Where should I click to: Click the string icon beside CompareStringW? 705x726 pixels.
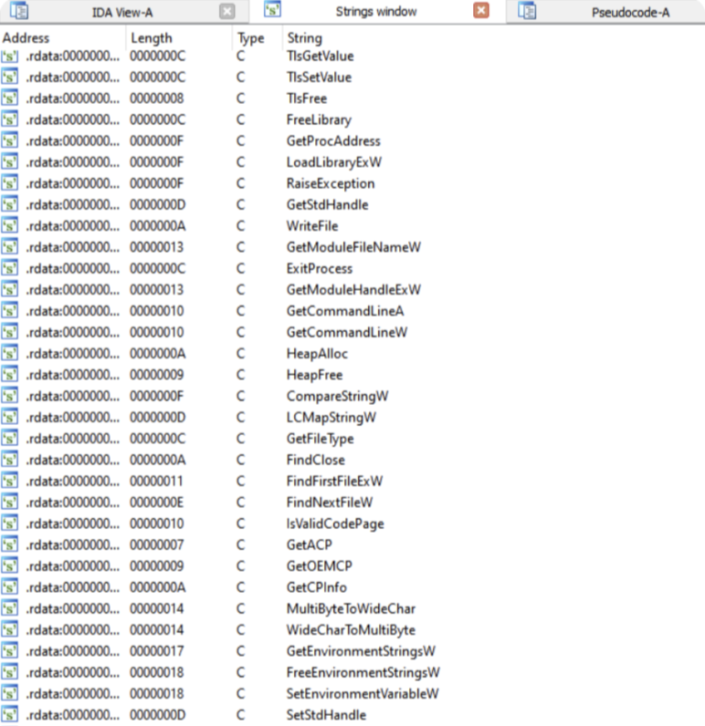coord(10,397)
